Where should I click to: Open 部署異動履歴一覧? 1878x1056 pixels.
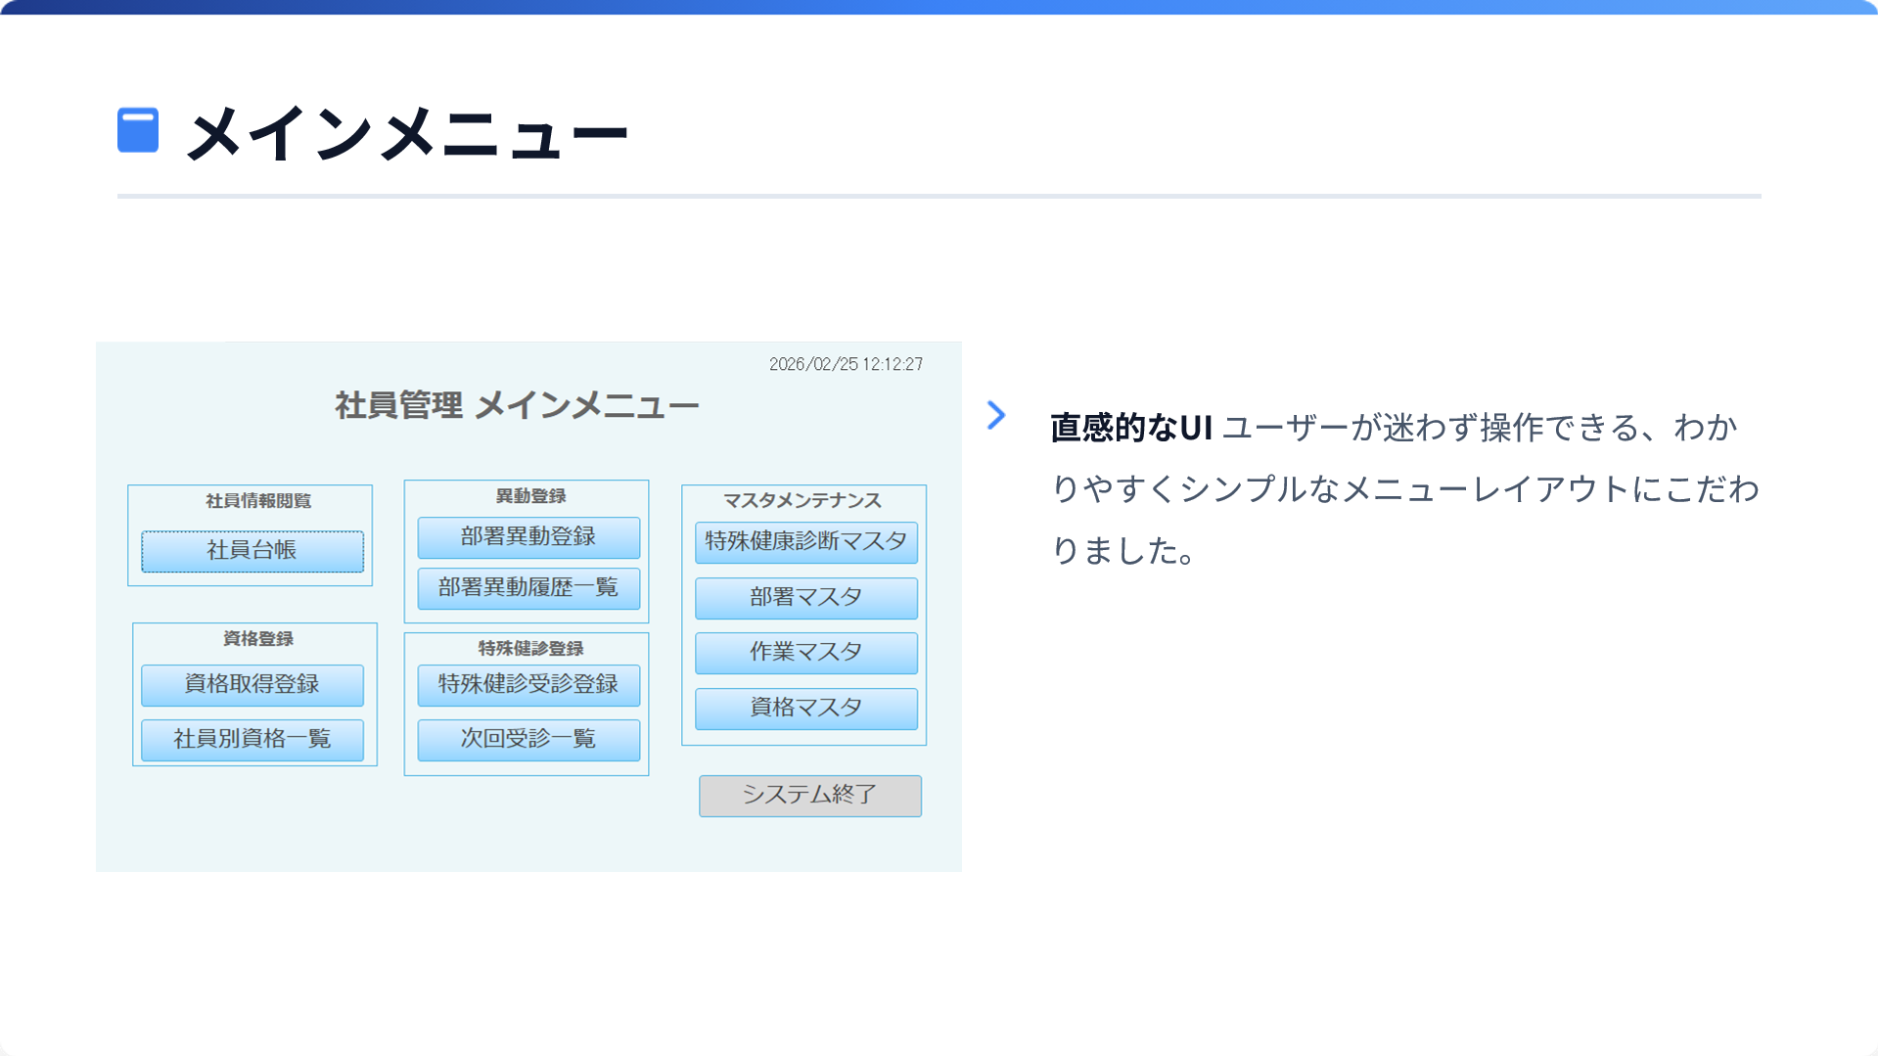(528, 588)
